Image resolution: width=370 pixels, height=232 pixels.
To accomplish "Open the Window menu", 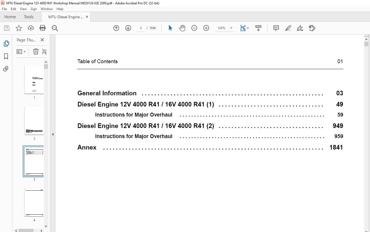I will pos(47,9).
